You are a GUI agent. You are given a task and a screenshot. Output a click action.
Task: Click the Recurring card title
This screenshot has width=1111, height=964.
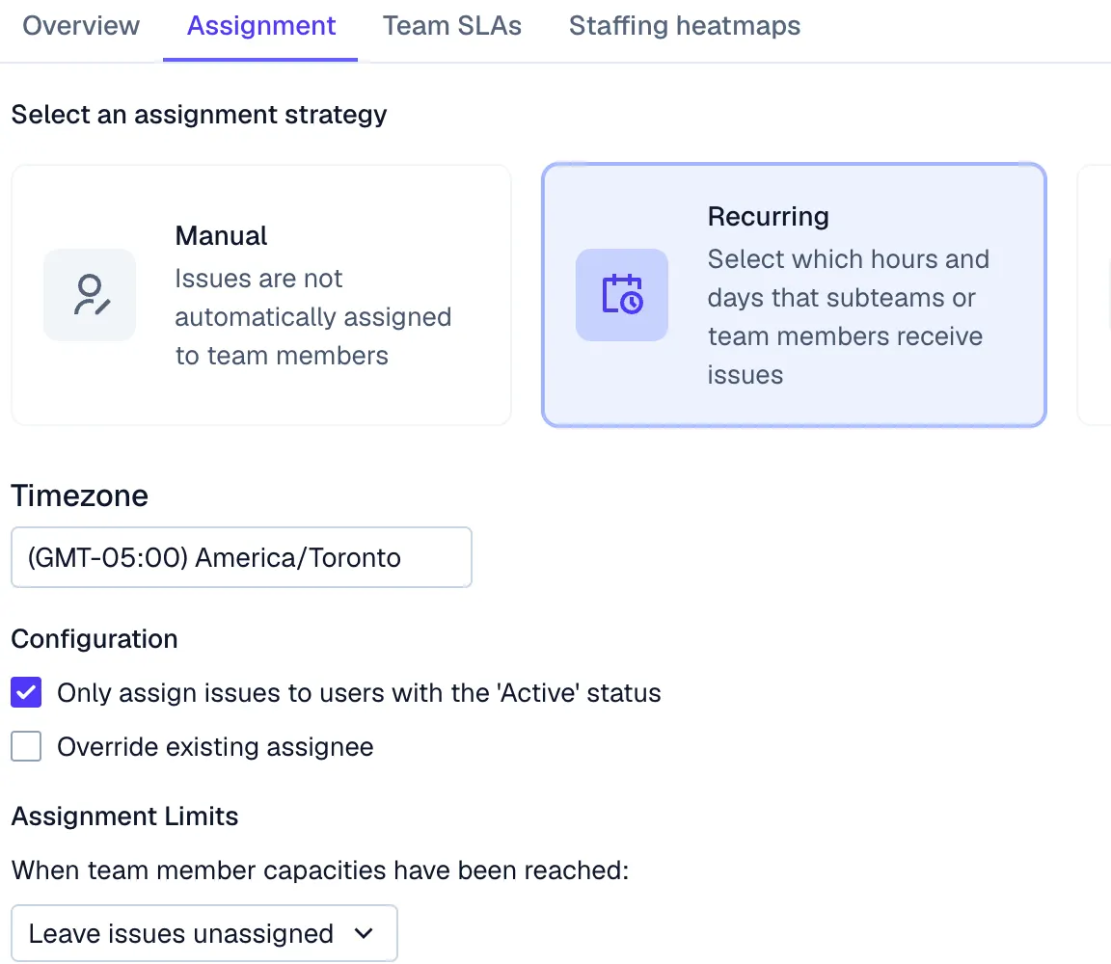coord(768,217)
